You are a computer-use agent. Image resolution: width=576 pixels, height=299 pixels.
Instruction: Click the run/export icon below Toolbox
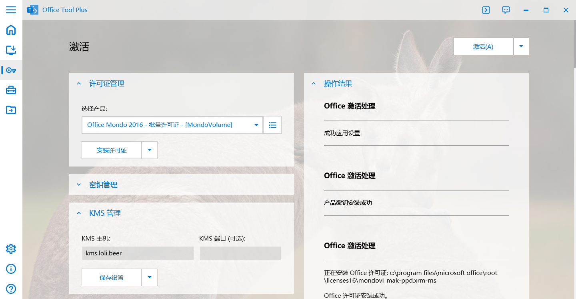click(x=11, y=110)
